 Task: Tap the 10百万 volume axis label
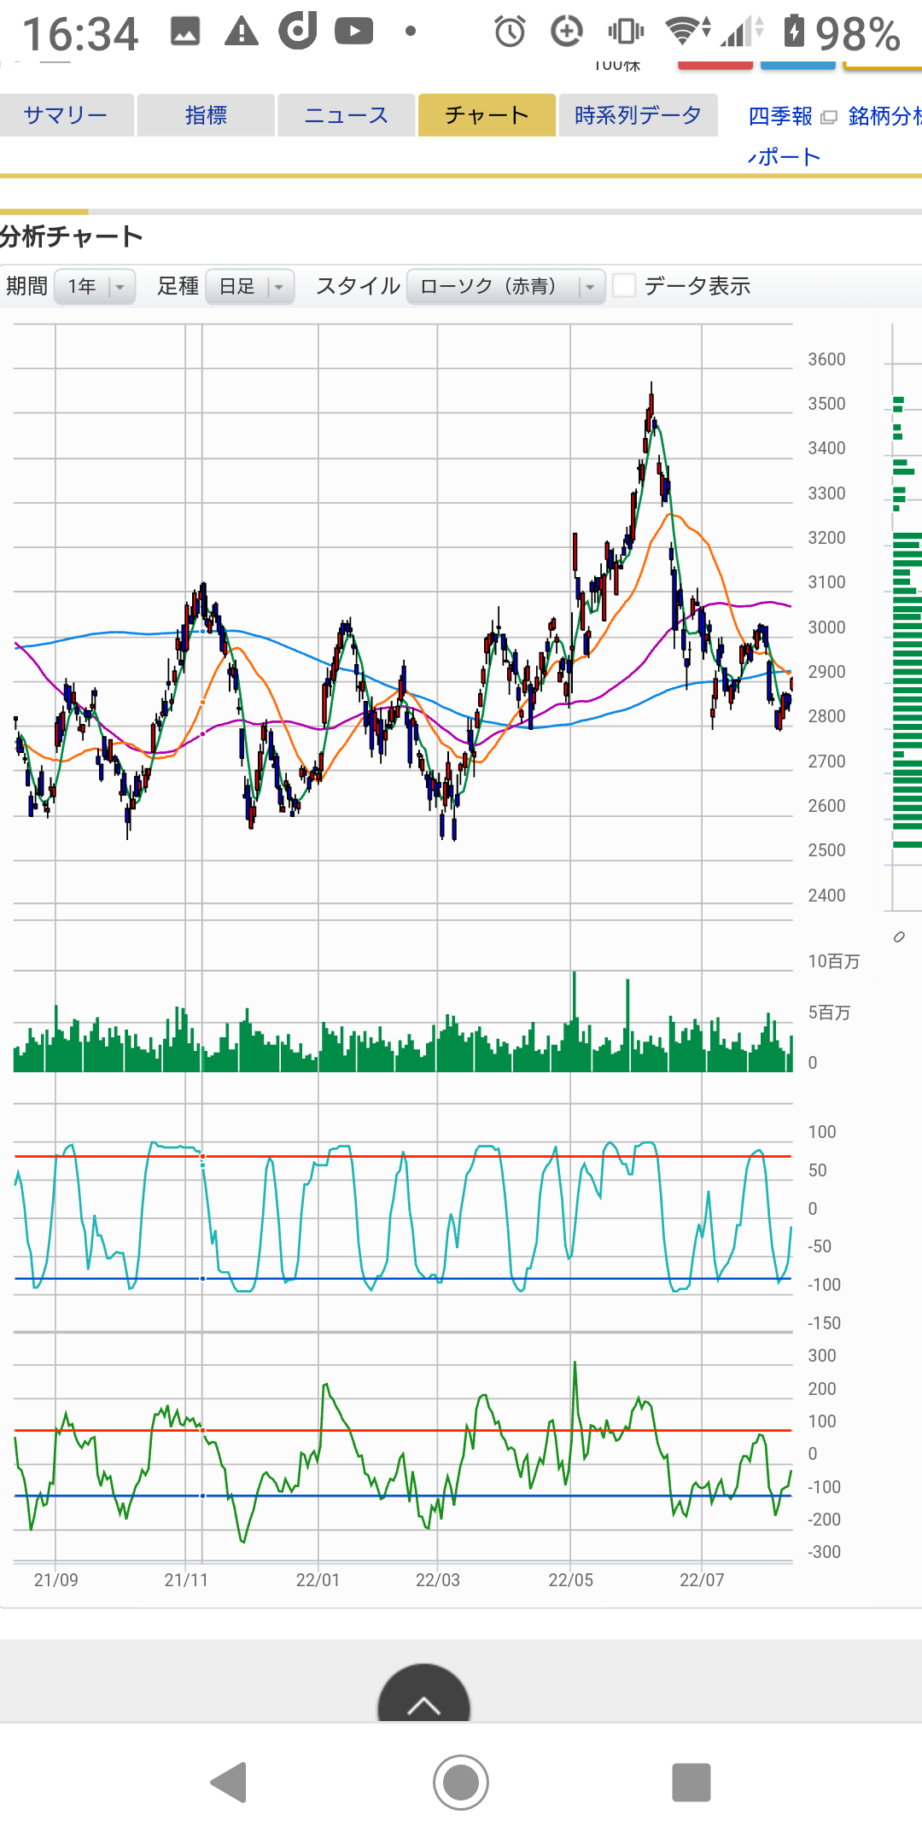833,961
